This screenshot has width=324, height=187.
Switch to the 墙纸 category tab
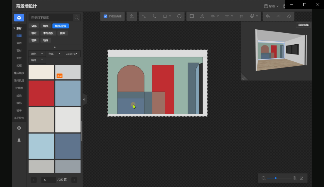click(x=46, y=26)
